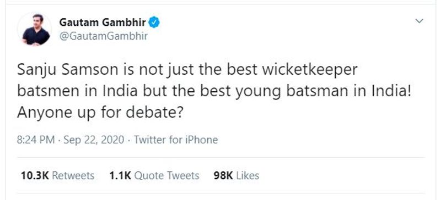Open the Twitter for iPhone source link
Screen dimensions: 441x200
[x=175, y=140]
